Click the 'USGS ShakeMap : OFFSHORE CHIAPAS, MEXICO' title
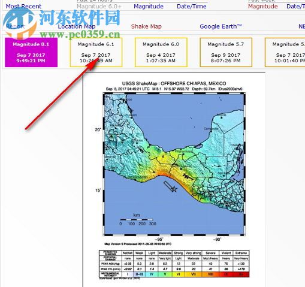The width and height of the screenshot is (305, 287). [174, 83]
